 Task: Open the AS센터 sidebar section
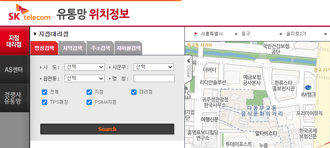click(15, 70)
